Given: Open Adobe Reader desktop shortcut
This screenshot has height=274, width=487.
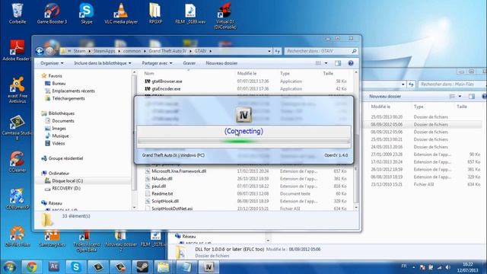Looking at the screenshot, I should coord(17,49).
